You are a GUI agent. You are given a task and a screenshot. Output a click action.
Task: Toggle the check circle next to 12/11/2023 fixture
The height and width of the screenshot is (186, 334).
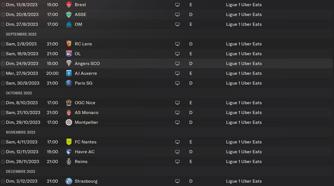click(3, 152)
